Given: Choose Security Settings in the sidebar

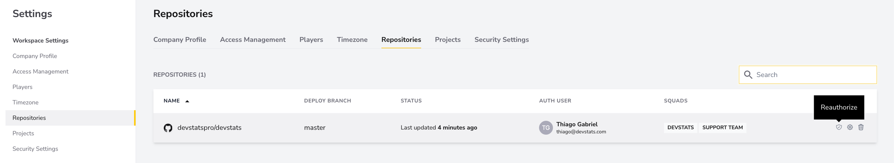Looking at the screenshot, I should 35,149.
